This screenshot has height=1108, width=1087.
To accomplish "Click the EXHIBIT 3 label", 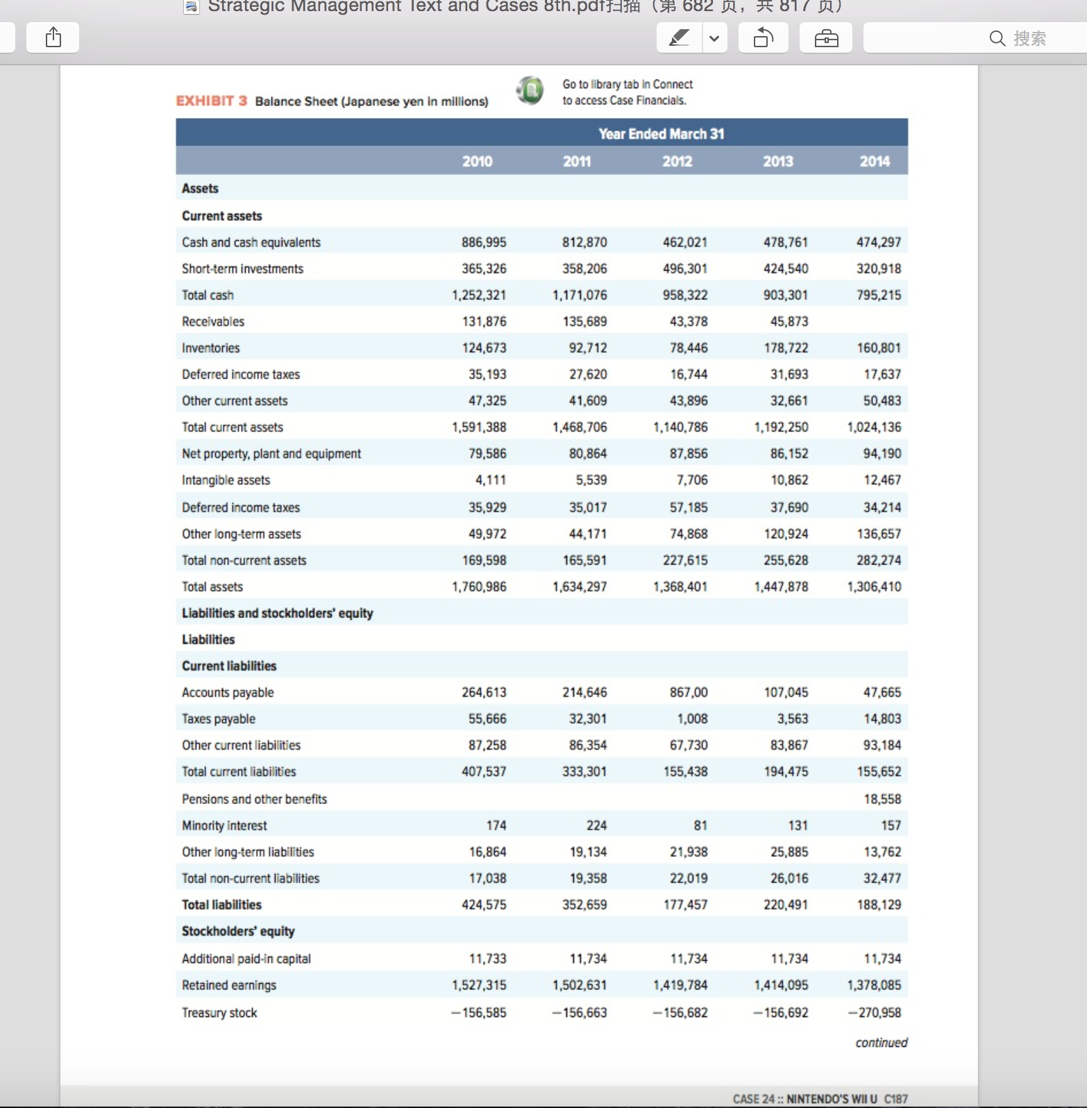I will tap(212, 101).
